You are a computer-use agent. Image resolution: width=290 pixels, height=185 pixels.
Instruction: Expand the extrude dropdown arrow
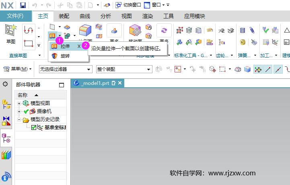60,35
